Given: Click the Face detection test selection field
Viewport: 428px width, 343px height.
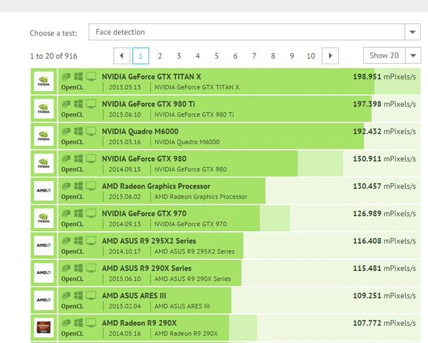Looking at the screenshot, I should (x=247, y=32).
